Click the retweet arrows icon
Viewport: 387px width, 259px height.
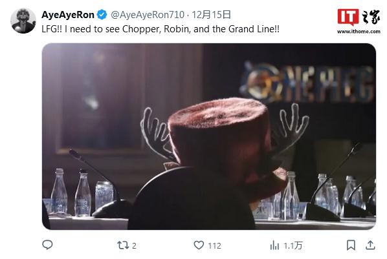coord(123,245)
